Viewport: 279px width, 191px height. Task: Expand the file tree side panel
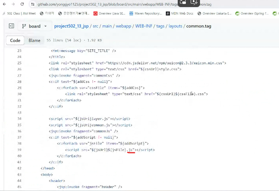click(x=12, y=26)
